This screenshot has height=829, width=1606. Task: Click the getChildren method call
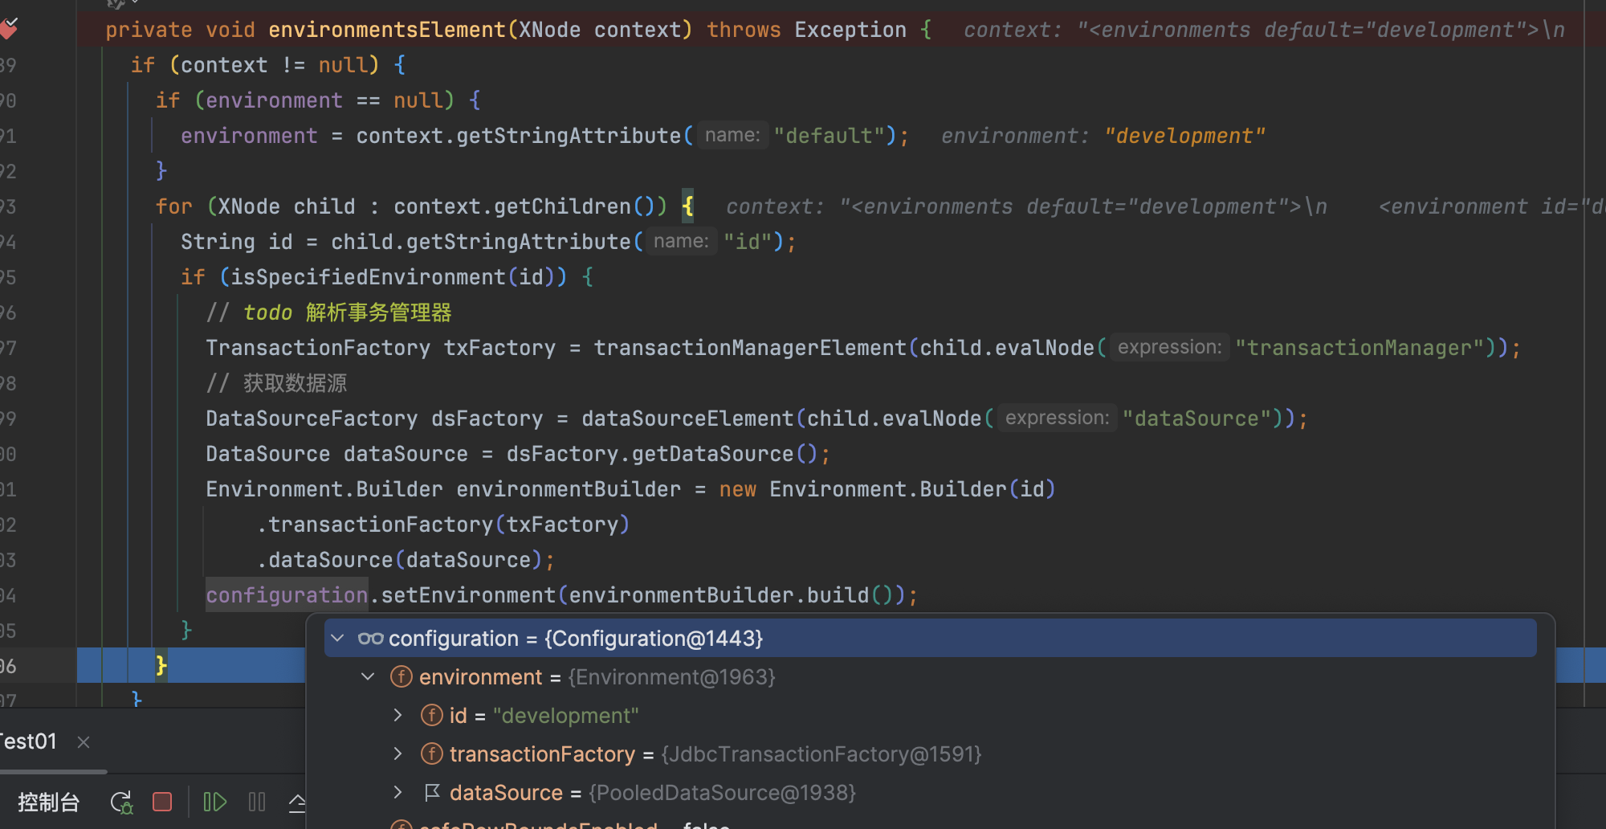(562, 206)
